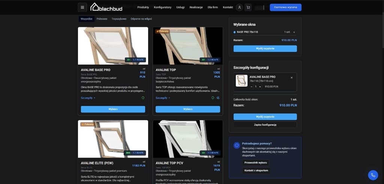Remove BASE PRO 78x118 from Wybrane okna

[x=294, y=32]
